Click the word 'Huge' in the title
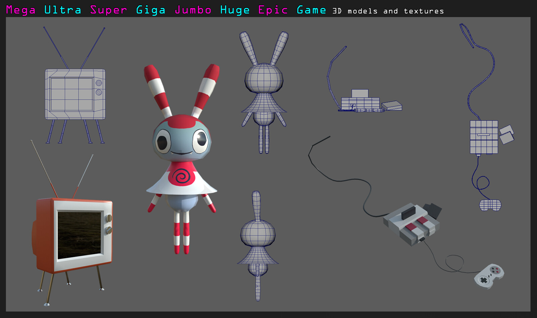Screen dimensions: 537x318 (235, 10)
